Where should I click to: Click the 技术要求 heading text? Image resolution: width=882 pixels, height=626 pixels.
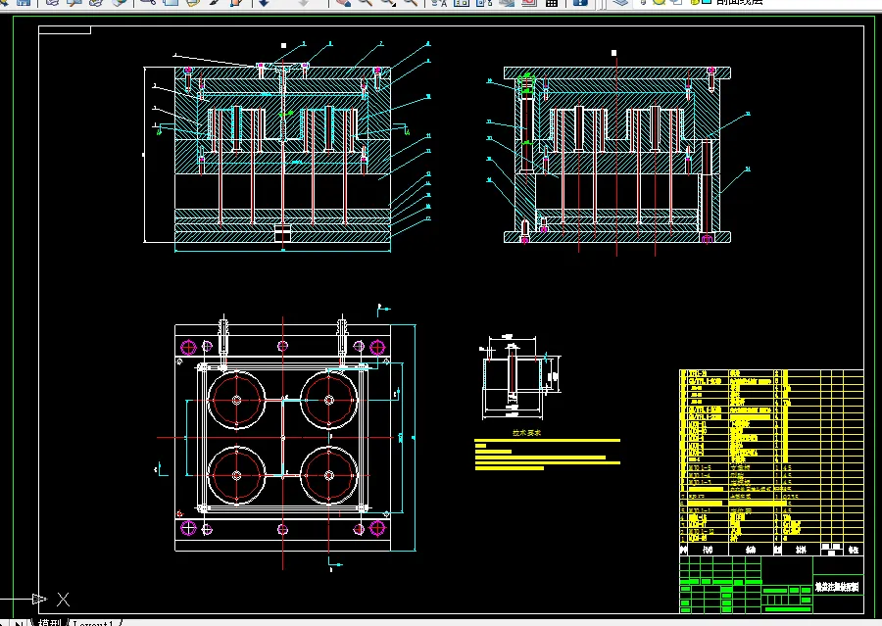(x=526, y=433)
